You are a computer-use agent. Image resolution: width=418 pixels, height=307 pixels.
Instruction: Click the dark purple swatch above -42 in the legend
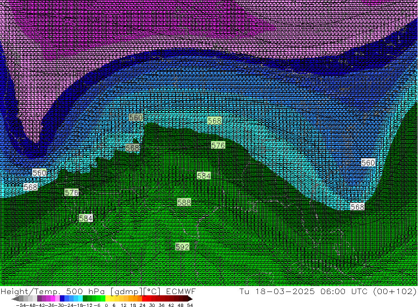pyautogui.click(x=39, y=299)
